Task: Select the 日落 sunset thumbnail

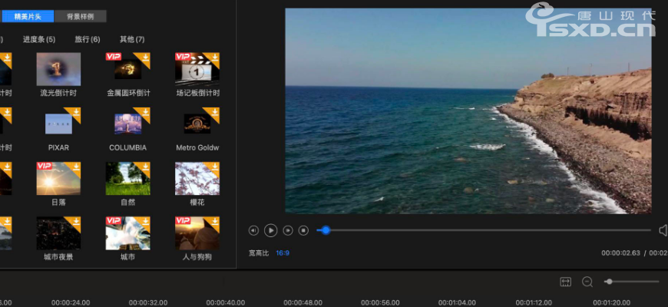Action: click(x=58, y=178)
